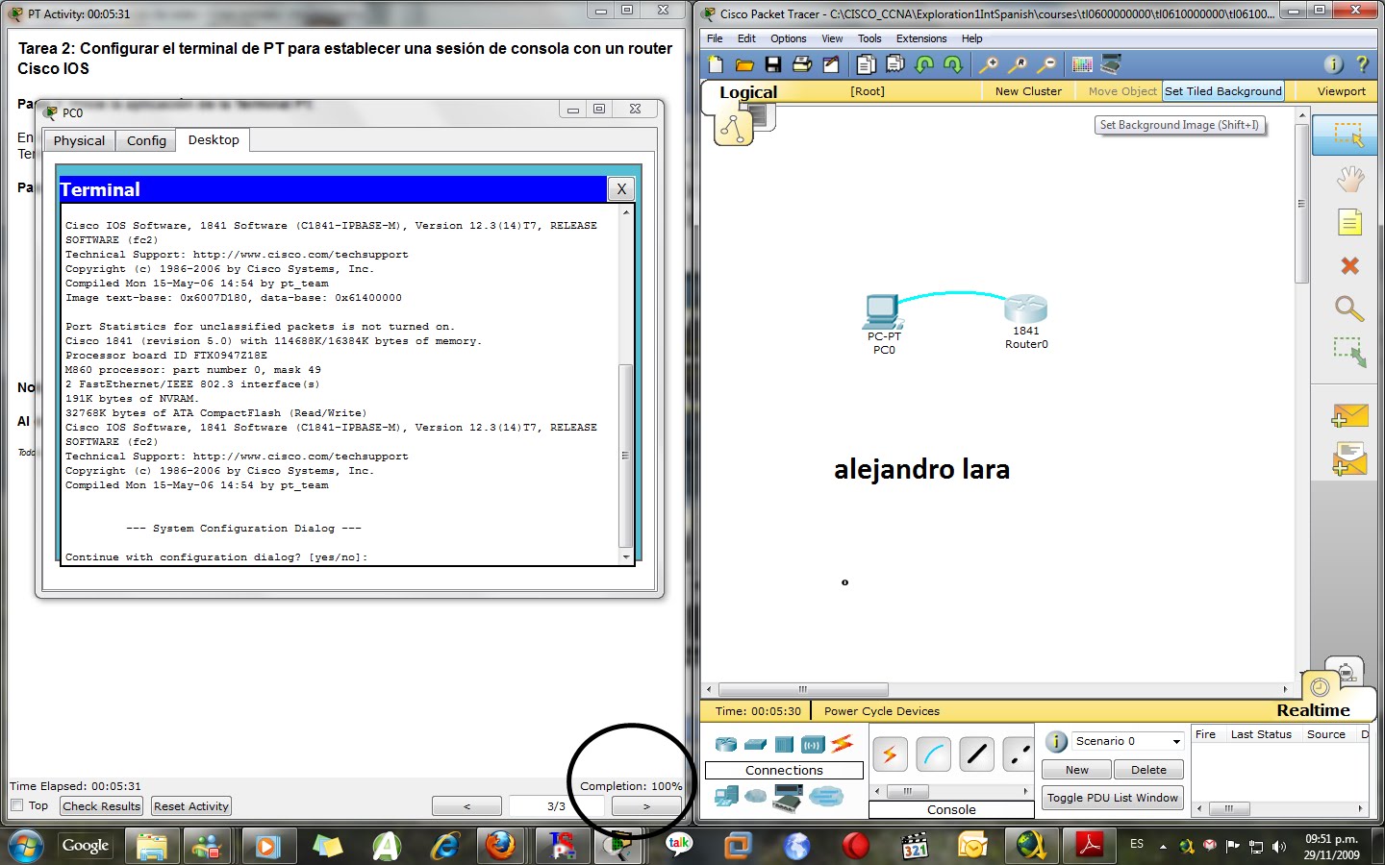
Task: Select the Routers device category icon
Action: (x=726, y=744)
